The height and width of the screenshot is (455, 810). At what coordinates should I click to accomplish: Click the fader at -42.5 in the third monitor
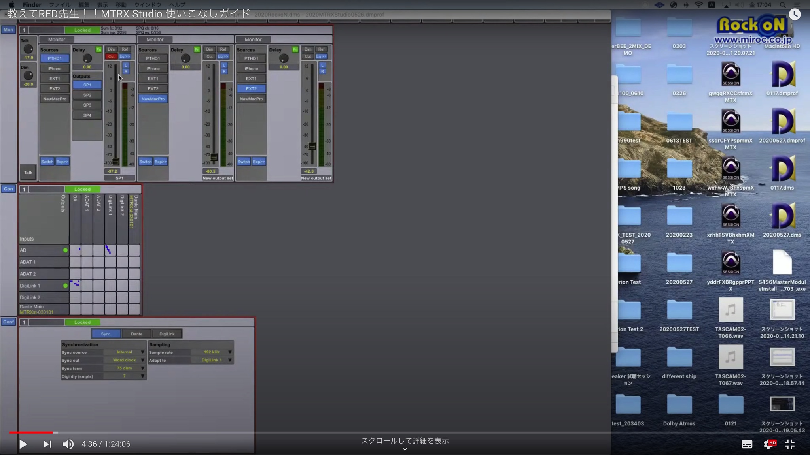(x=312, y=147)
